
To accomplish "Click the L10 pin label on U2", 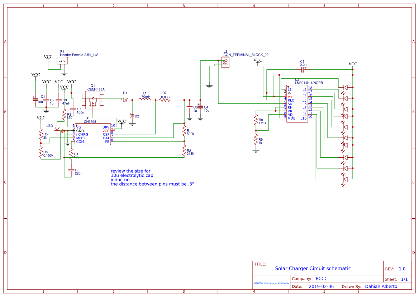I will point(303,118).
